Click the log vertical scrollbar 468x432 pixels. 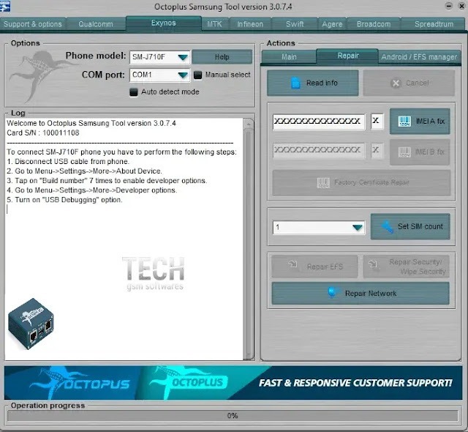point(249,239)
